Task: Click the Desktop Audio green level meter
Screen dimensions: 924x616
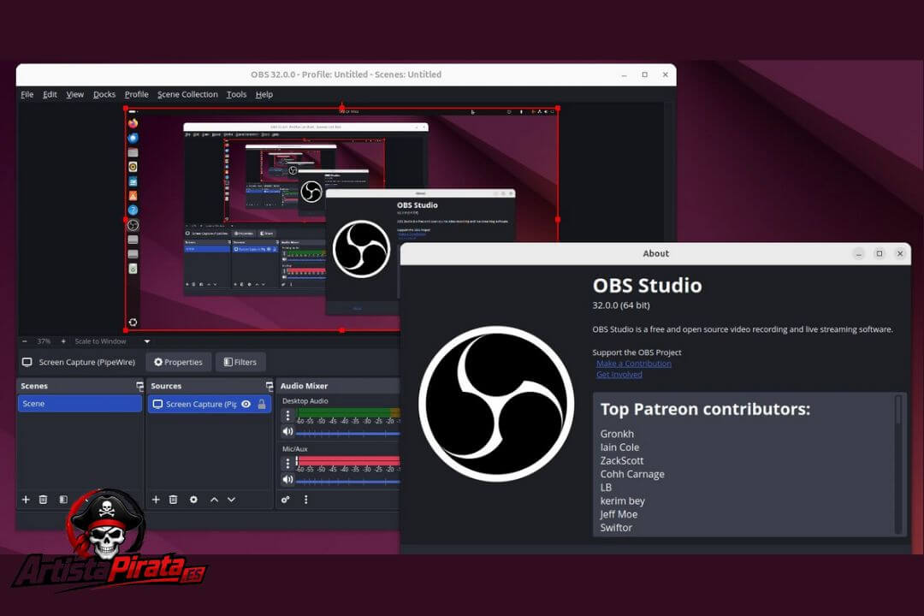Action: 347,412
